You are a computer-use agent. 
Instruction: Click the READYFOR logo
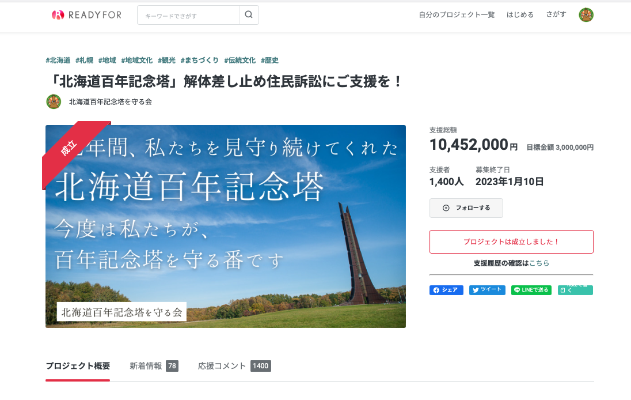click(86, 15)
